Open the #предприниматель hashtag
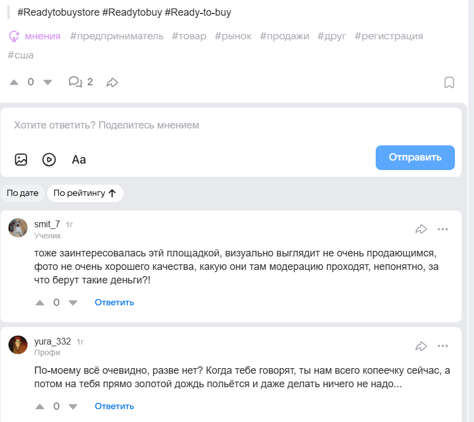This screenshot has width=474, height=422. tap(117, 36)
